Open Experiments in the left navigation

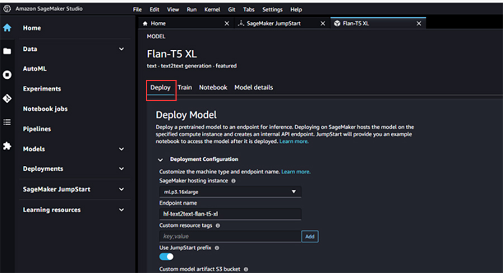pyautogui.click(x=42, y=89)
